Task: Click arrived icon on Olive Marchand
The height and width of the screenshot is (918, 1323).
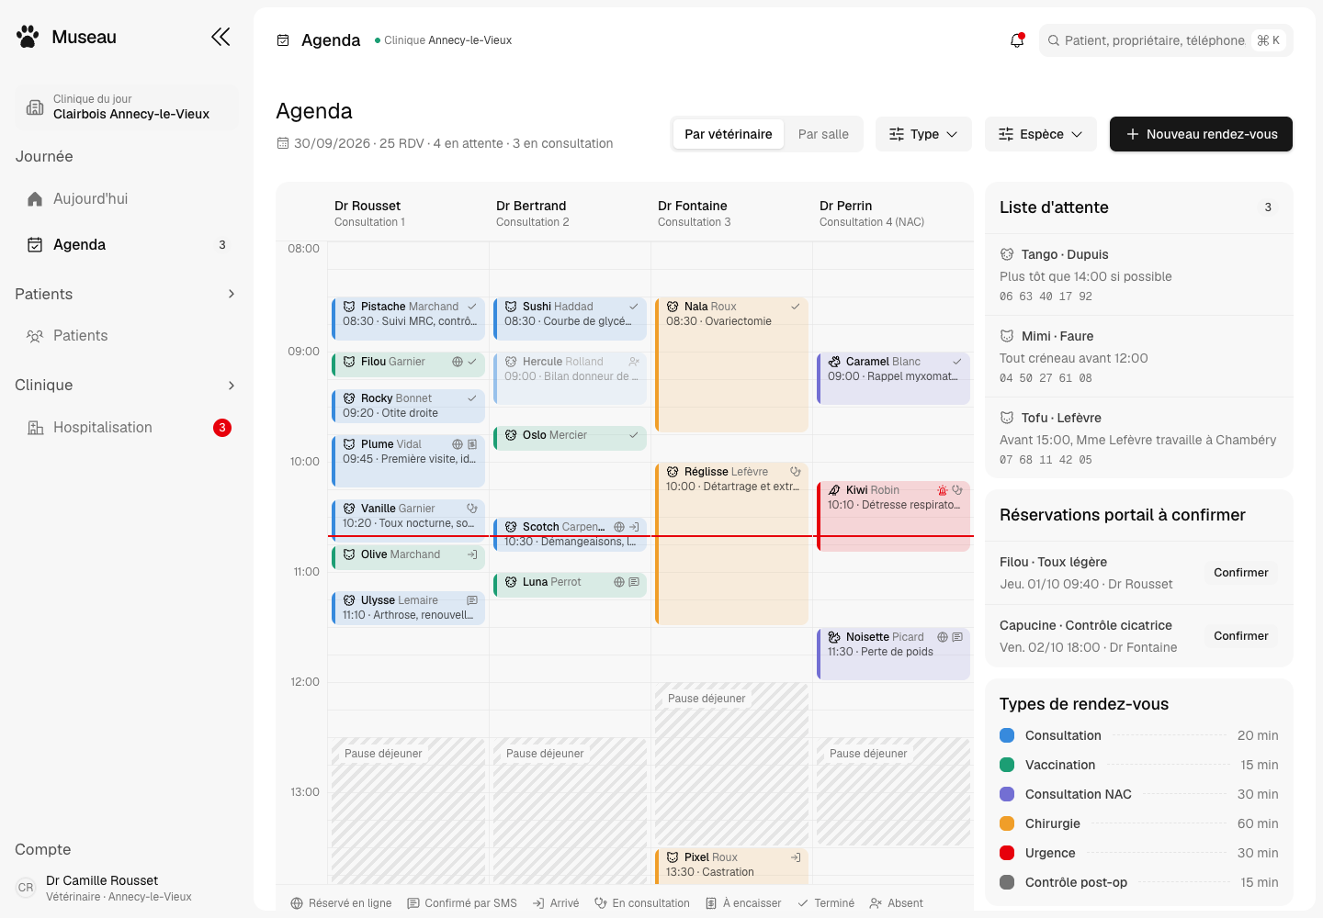Action: (472, 554)
